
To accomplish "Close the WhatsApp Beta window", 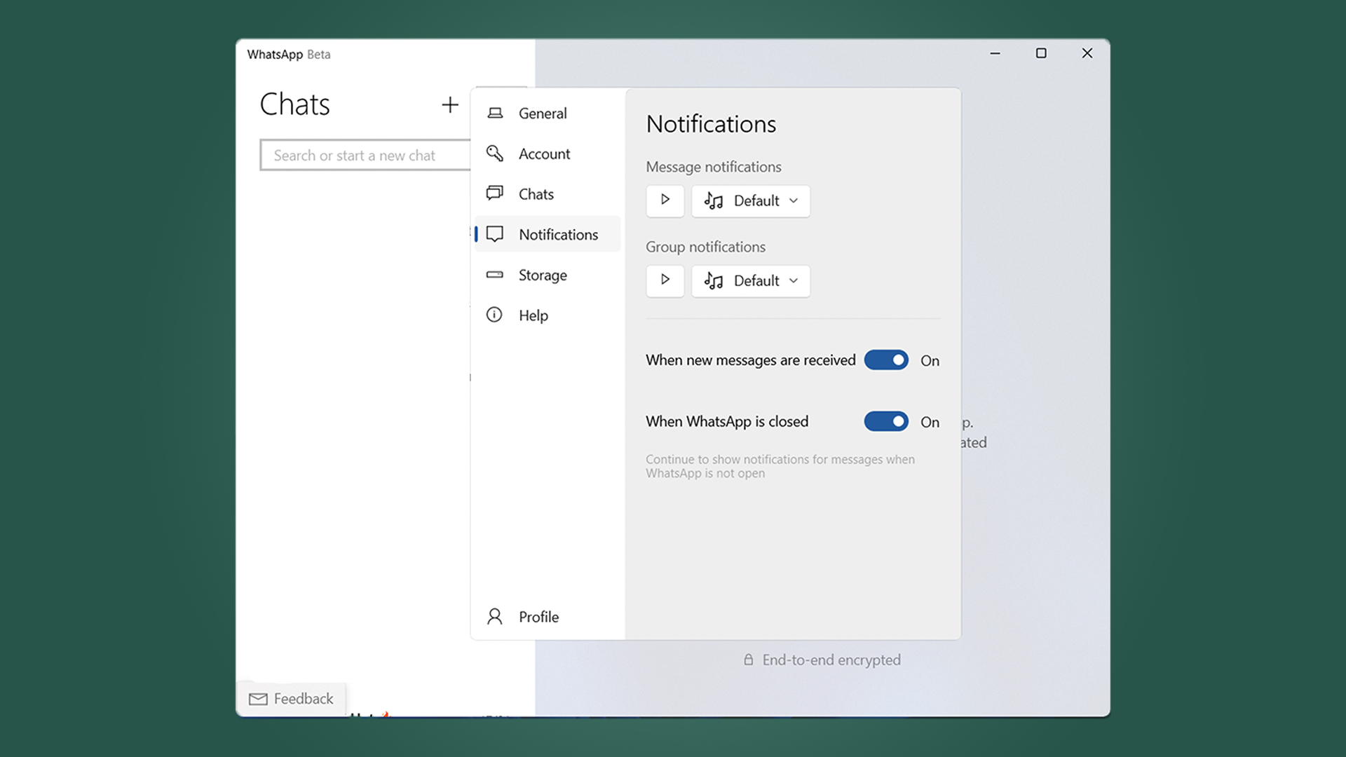I will (x=1087, y=53).
